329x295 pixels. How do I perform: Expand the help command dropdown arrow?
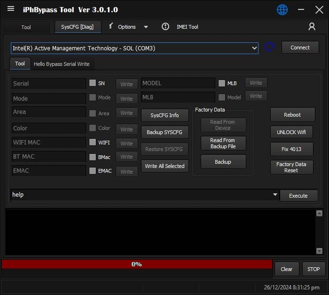pos(275,195)
